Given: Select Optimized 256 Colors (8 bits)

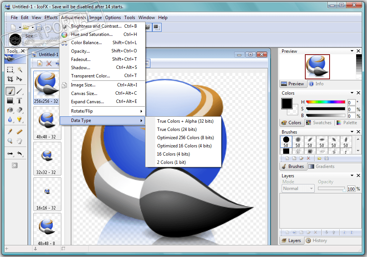Looking at the screenshot, I should click(183, 138).
